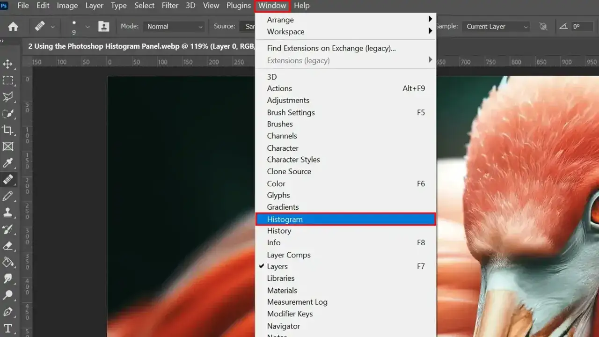Select the Quick Selection tool
This screenshot has height=337, width=599.
(8, 113)
